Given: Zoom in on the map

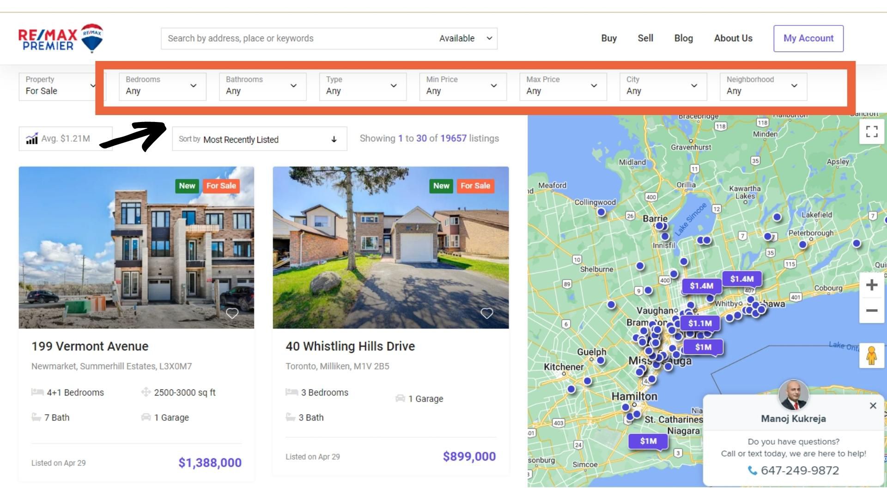Looking at the screenshot, I should coord(872,285).
